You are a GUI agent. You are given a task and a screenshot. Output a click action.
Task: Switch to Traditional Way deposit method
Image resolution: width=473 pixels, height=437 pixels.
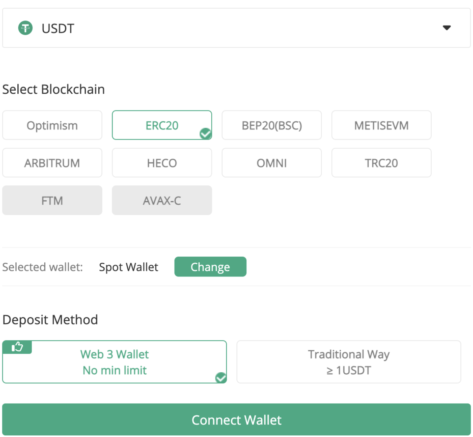point(349,362)
